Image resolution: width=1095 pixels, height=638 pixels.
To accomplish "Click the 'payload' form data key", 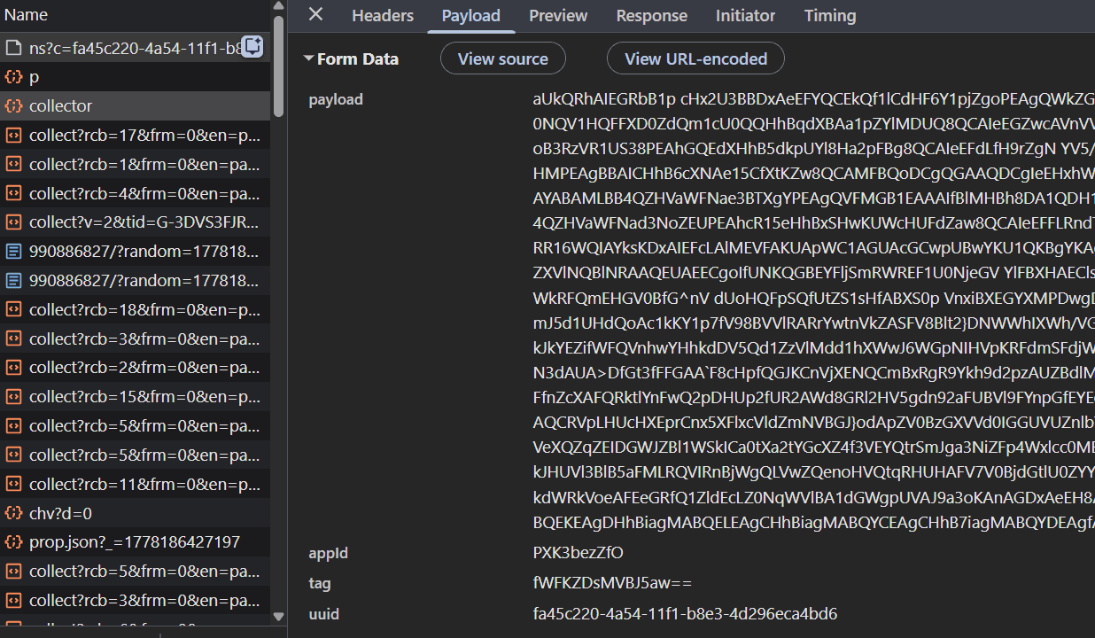I will click(x=336, y=99).
